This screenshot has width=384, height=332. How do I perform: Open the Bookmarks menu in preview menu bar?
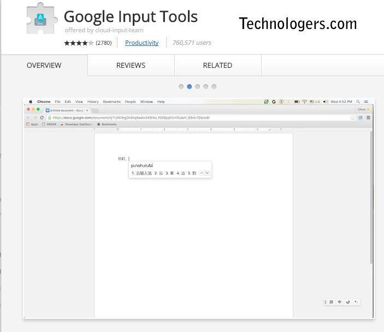[x=112, y=102]
